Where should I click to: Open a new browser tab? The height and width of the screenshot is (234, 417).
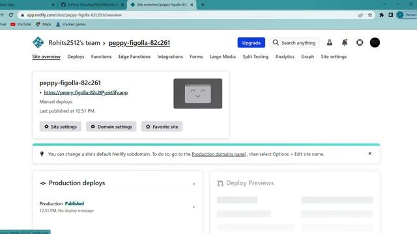pyautogui.click(x=203, y=5)
